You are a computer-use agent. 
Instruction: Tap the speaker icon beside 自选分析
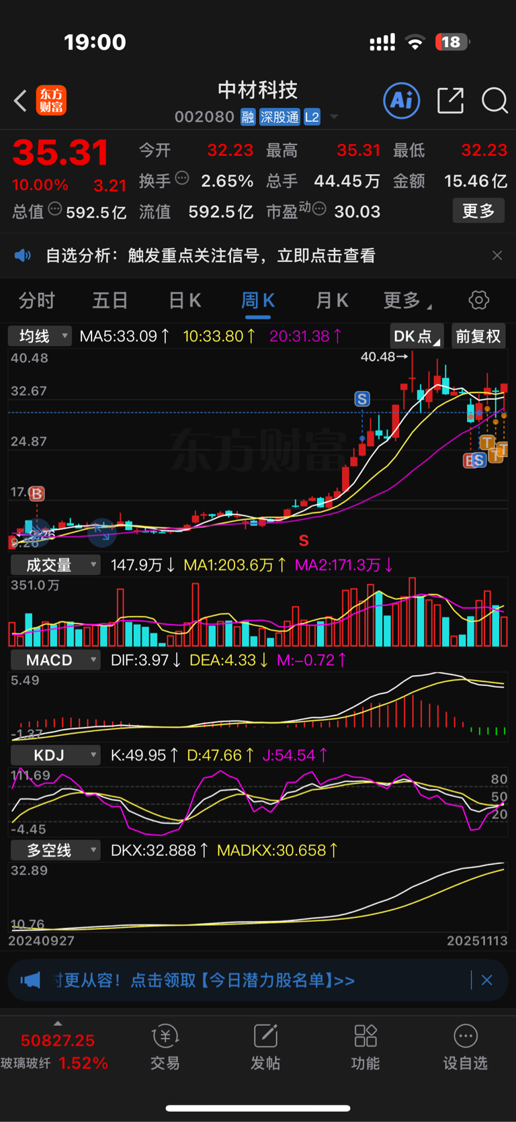click(23, 255)
